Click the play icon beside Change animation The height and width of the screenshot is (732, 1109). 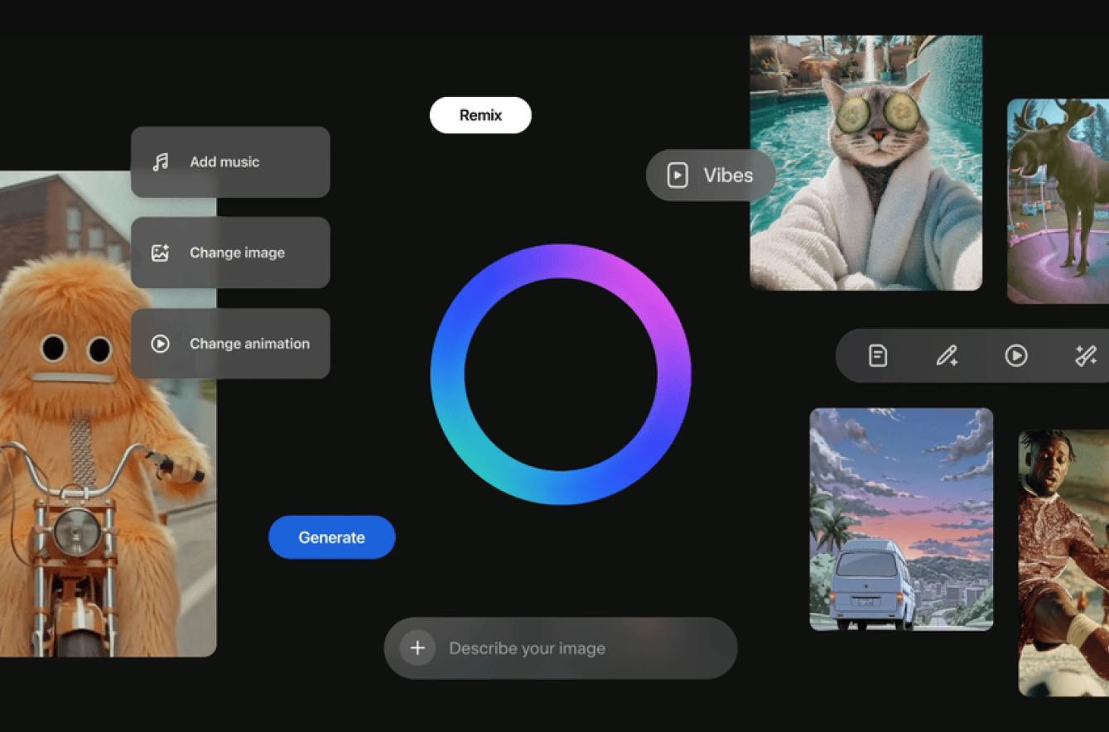pyautogui.click(x=161, y=344)
